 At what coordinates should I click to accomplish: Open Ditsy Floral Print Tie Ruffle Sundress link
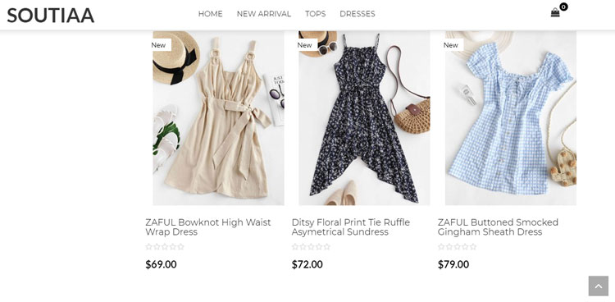click(x=351, y=227)
